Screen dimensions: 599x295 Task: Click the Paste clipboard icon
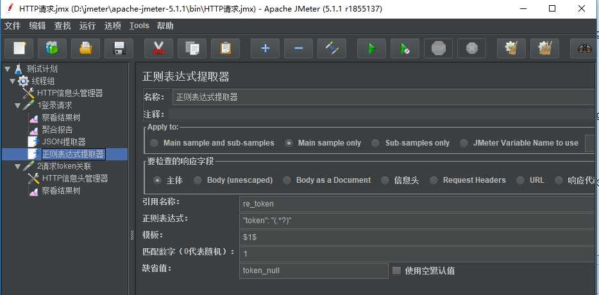tap(225, 49)
